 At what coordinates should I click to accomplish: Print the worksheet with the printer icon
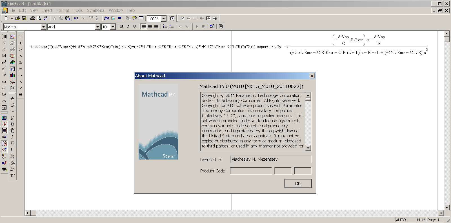coord(33,18)
